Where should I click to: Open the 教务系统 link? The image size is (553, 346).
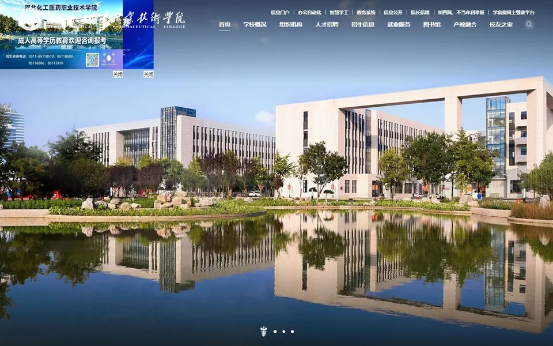coord(366,12)
